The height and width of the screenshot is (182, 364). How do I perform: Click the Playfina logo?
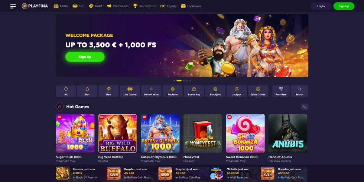coord(35,6)
